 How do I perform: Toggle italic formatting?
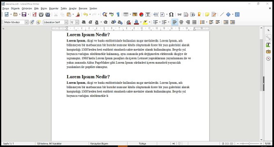pyautogui.click(x=90, y=22)
